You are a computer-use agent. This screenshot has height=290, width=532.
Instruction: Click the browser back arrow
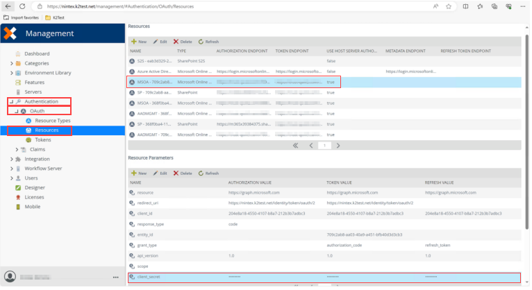pos(8,6)
